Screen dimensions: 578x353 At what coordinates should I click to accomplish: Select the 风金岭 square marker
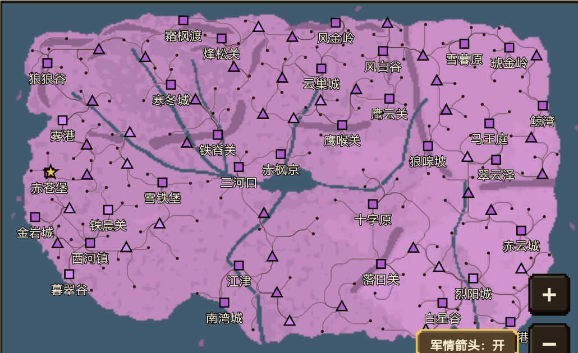click(336, 23)
